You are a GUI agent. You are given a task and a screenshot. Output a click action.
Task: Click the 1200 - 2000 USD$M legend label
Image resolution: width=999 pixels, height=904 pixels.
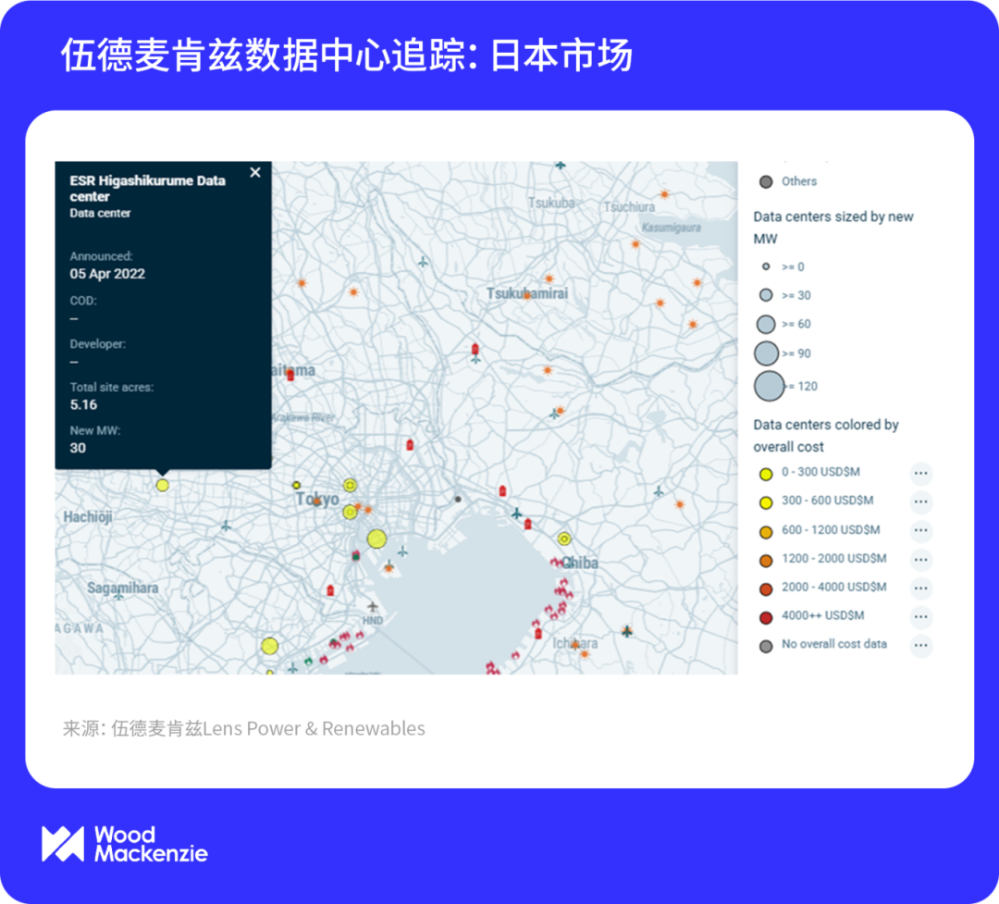833,559
